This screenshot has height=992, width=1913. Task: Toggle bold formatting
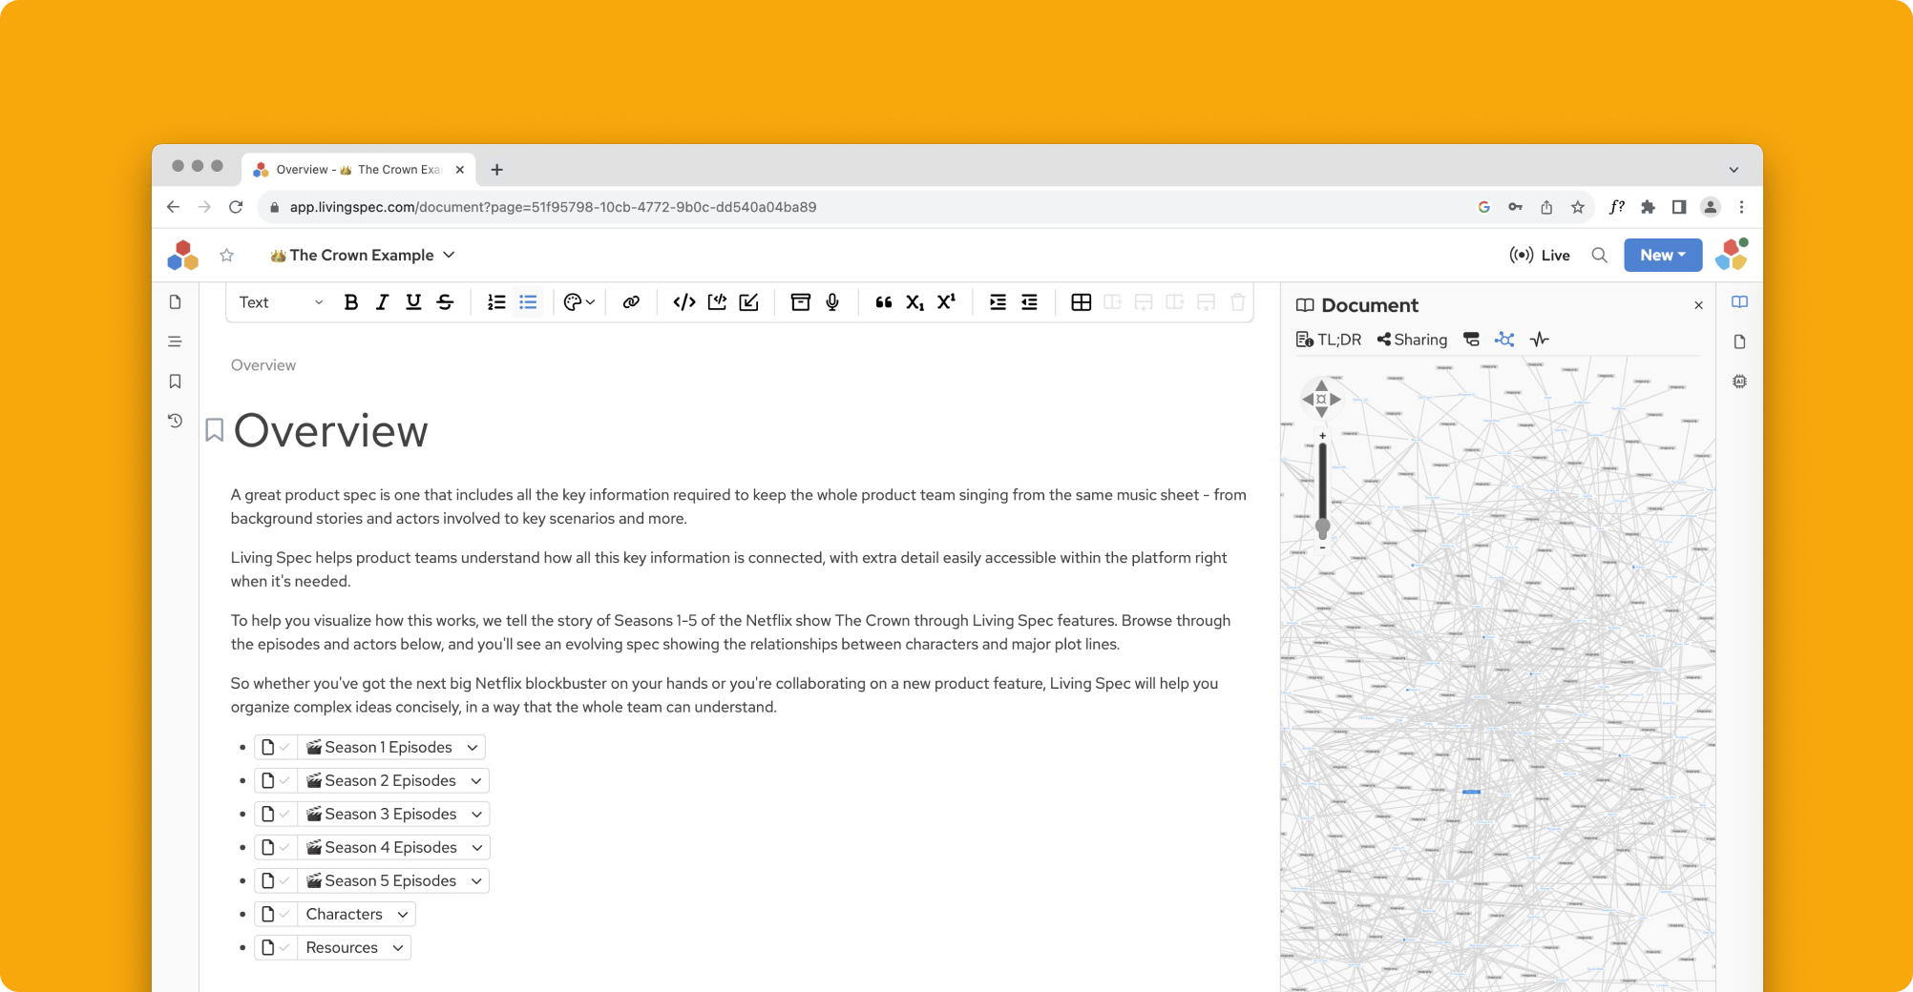click(350, 302)
